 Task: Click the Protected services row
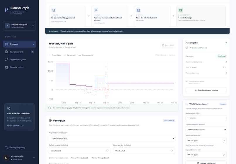(206, 73)
